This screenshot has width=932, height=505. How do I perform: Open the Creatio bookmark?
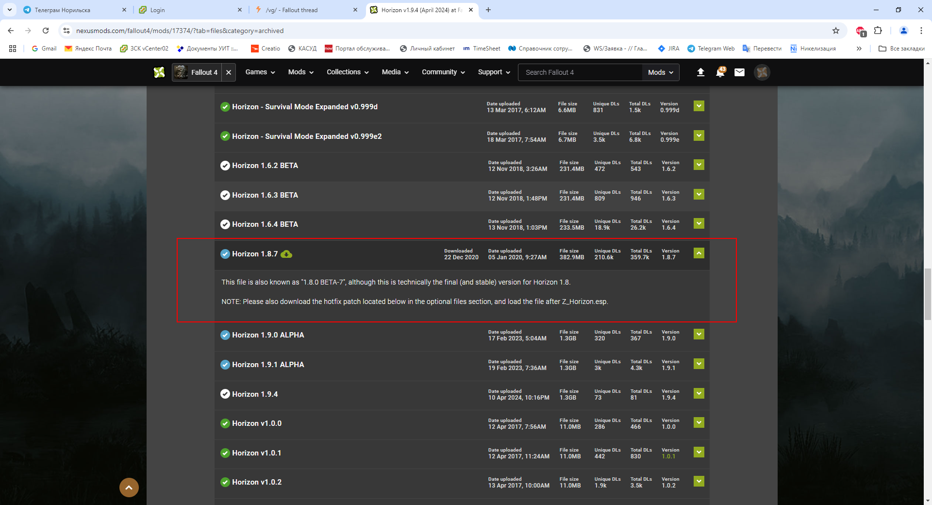pyautogui.click(x=266, y=49)
